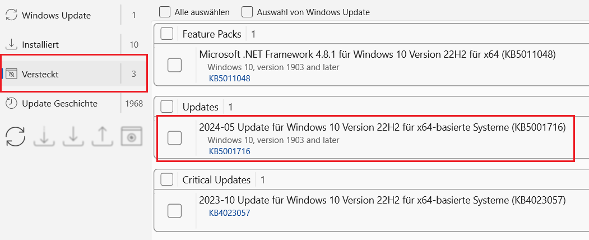The width and height of the screenshot is (589, 240).
Task: Open the KB5011048 link
Action: (x=229, y=79)
